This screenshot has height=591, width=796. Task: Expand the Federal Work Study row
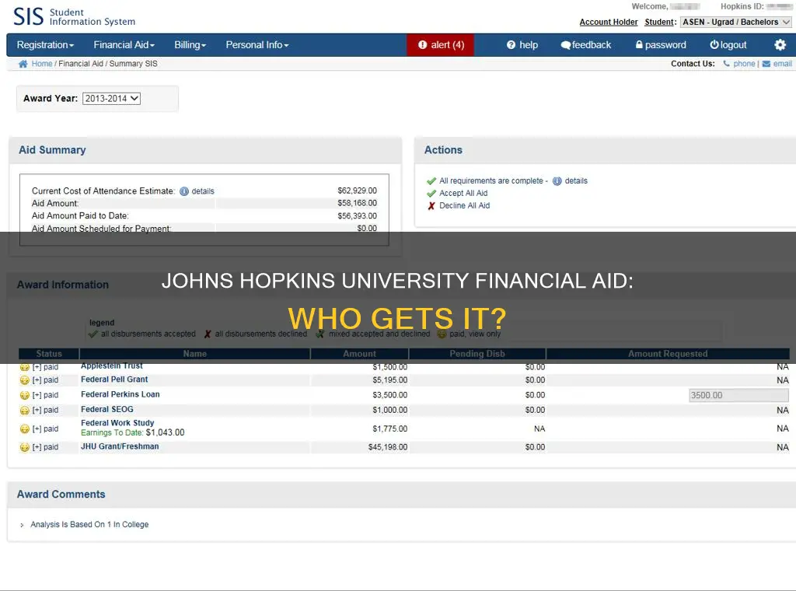[37, 429]
